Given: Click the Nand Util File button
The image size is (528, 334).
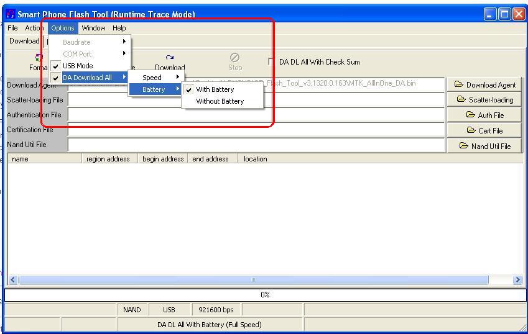Looking at the screenshot, I should 484,146.
